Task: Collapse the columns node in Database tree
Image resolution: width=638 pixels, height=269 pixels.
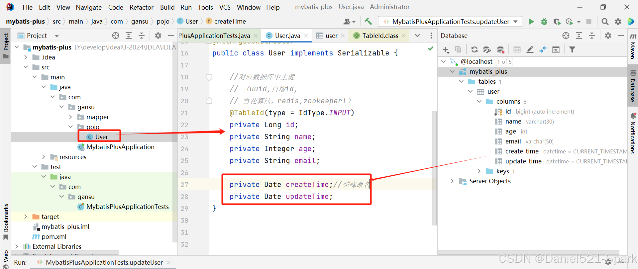Action: click(479, 102)
